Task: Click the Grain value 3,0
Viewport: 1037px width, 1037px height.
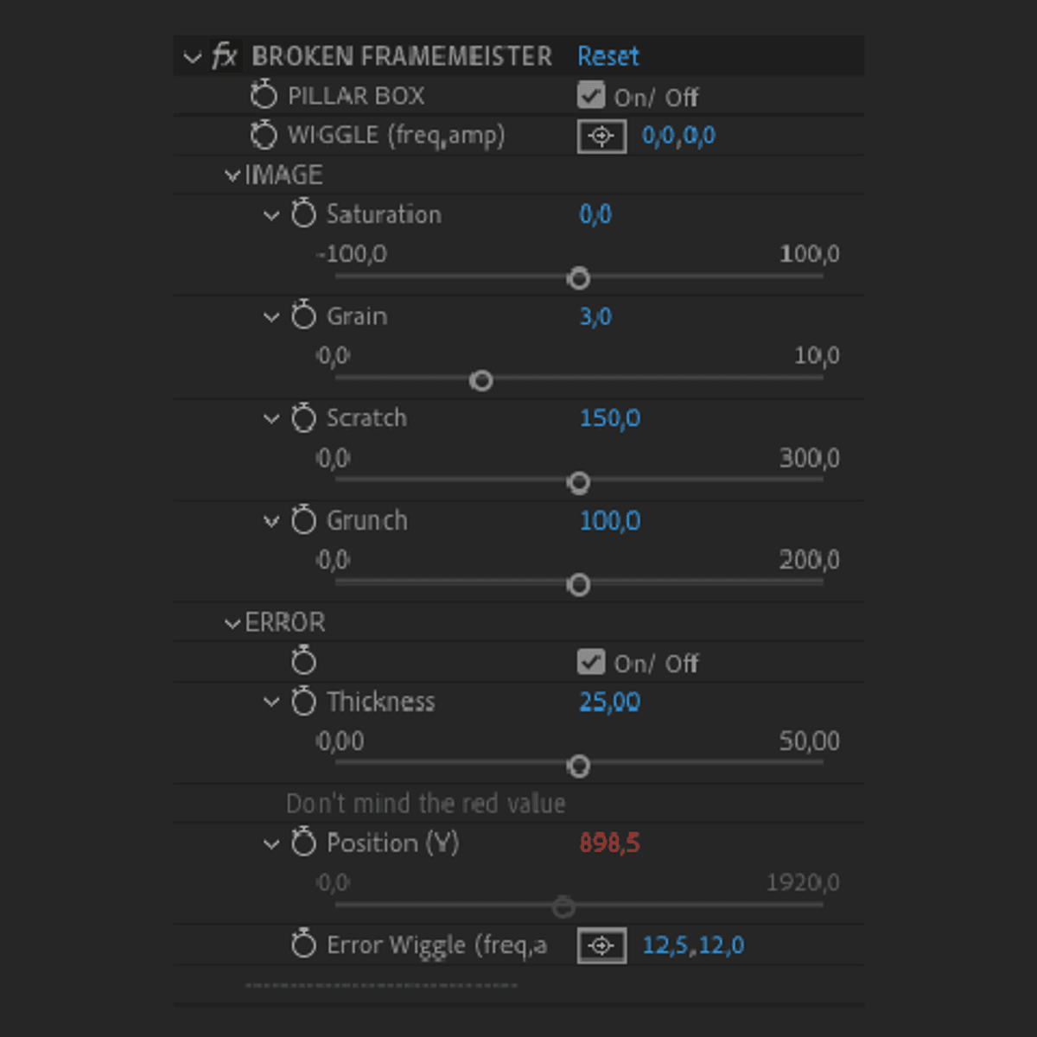Action: click(x=595, y=316)
